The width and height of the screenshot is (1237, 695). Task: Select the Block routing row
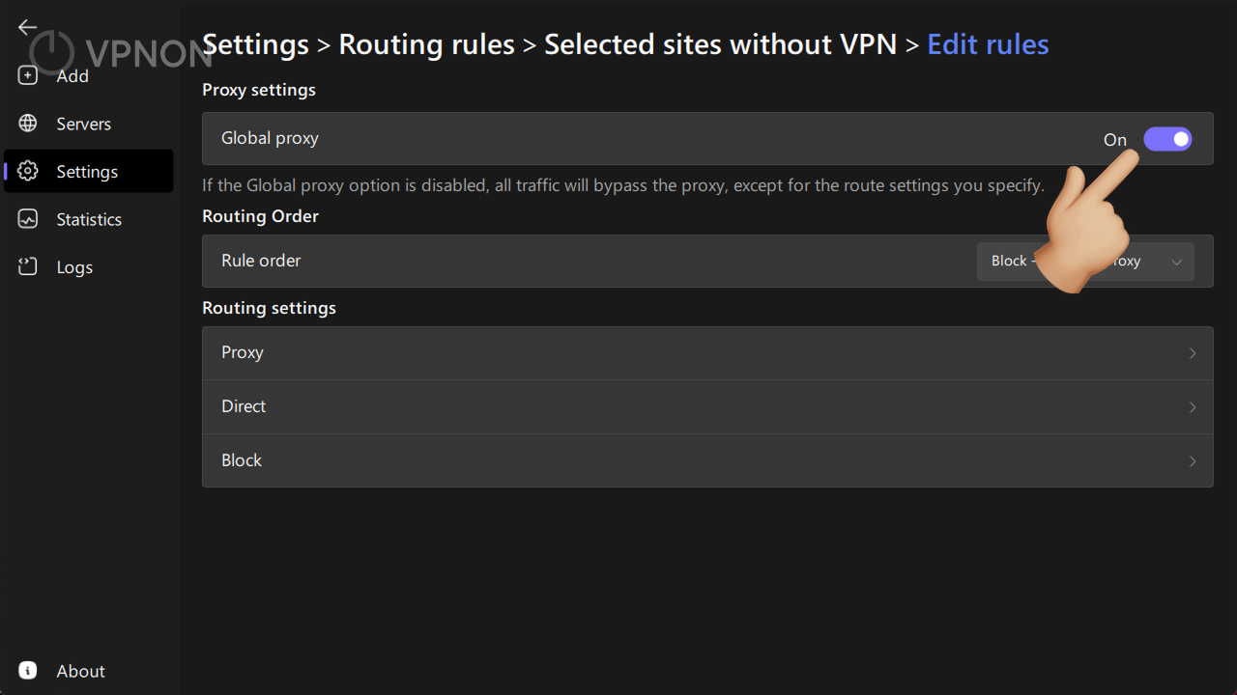(707, 460)
